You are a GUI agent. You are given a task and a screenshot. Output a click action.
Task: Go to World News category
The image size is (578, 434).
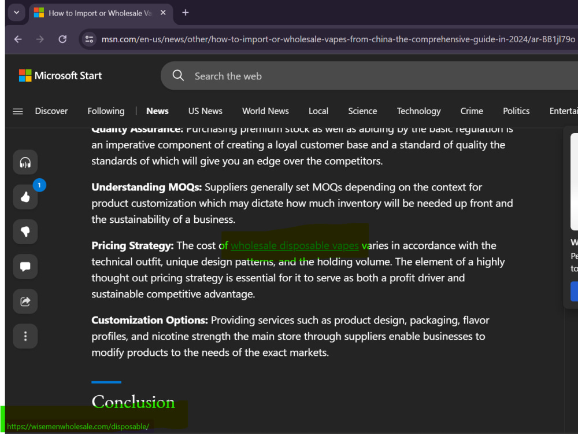pyautogui.click(x=265, y=111)
